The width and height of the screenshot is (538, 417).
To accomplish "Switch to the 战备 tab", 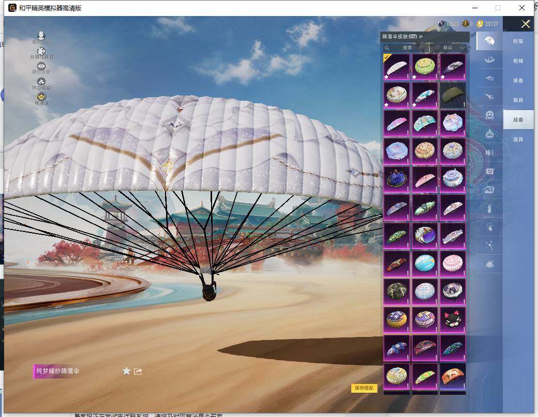I will tap(518, 119).
